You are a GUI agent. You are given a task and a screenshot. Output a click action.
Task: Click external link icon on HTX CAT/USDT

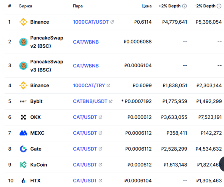[100, 181]
